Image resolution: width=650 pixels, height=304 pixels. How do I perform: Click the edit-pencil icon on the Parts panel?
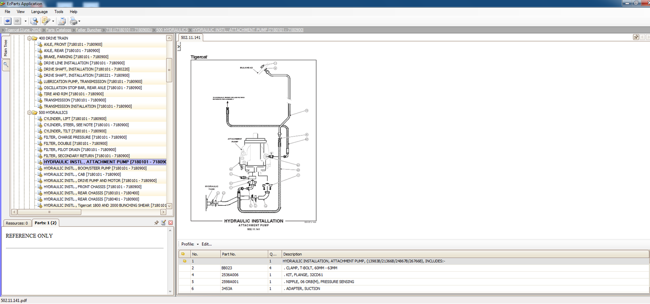[163, 222]
